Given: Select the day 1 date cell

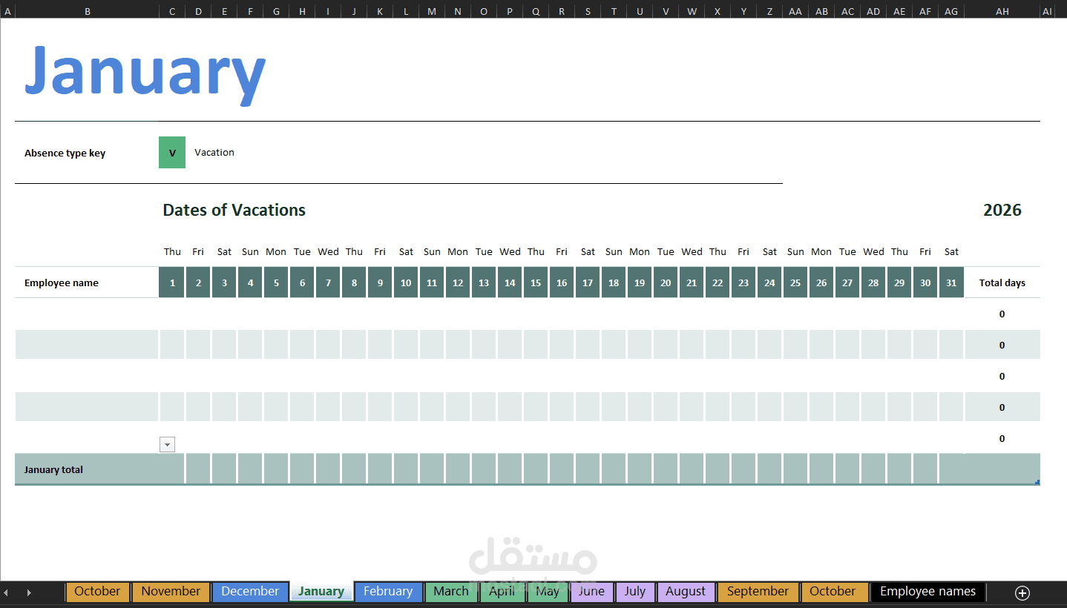Looking at the screenshot, I should tap(172, 283).
